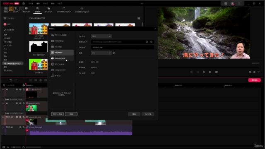Switch to the クリップトランジション tab
Screen dimensions: 265x149
(64, 10)
